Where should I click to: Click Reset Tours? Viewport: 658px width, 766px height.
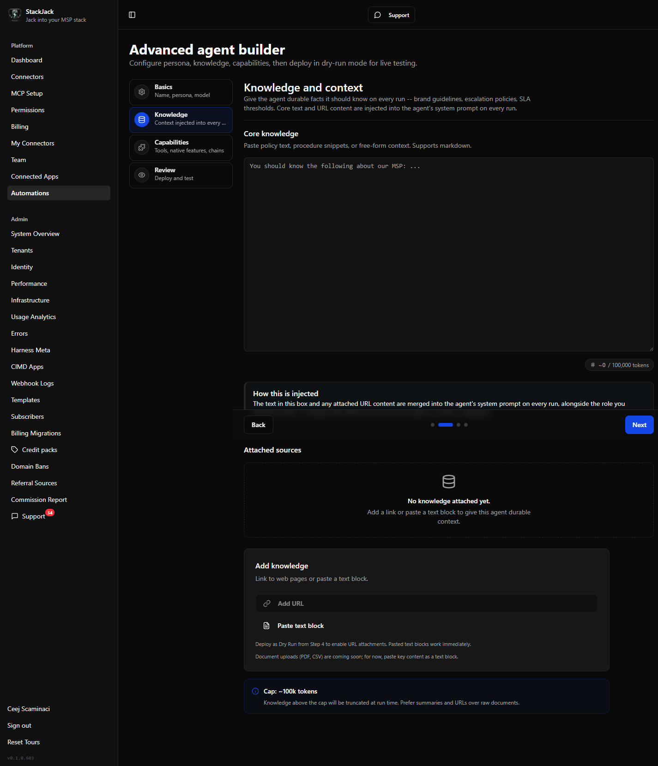click(x=24, y=742)
